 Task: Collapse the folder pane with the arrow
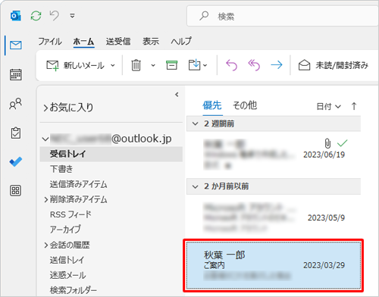(x=177, y=95)
